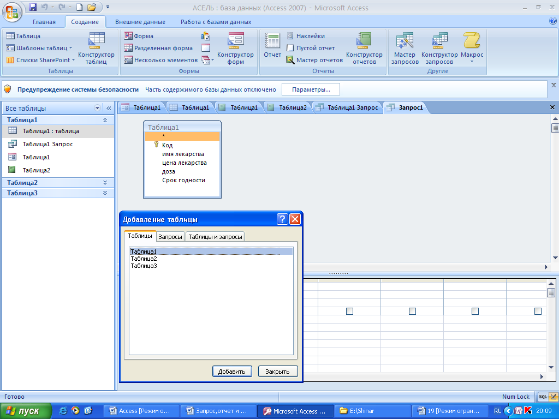Select the имя лекарства field
This screenshot has height=419, width=559.
point(182,154)
